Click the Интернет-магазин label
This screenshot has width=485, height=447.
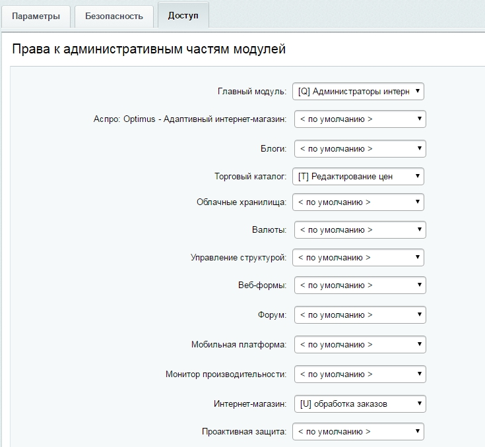point(250,403)
